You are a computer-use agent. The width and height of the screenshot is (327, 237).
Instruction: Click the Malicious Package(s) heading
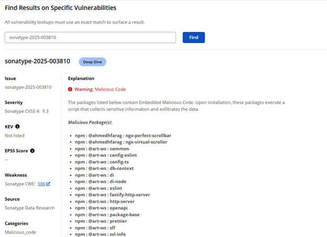pos(90,122)
